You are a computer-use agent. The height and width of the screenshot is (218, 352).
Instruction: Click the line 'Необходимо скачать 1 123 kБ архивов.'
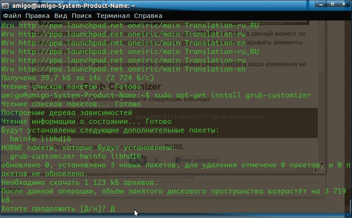[x=79, y=183]
